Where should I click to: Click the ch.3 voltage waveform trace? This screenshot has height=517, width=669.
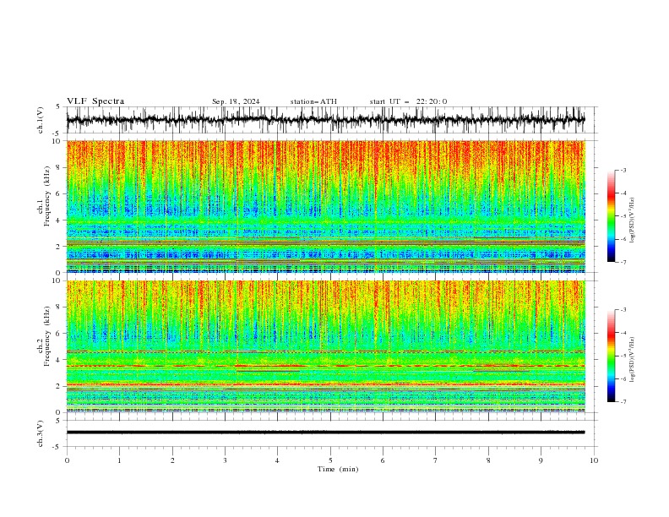325,433
